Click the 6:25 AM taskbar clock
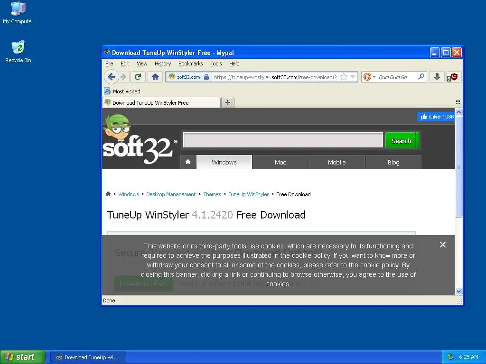The height and width of the screenshot is (364, 486). tap(468, 357)
